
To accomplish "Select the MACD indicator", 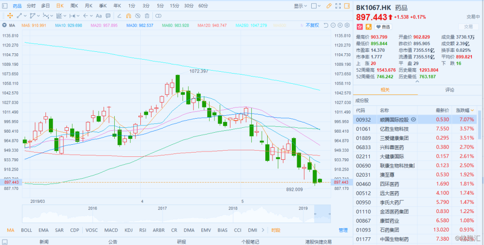I will pyautogui.click(x=111, y=230).
